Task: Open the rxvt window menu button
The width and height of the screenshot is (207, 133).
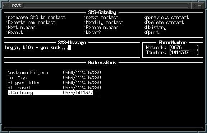Action: [5, 5]
